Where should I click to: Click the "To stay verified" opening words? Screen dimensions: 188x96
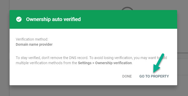pyautogui.click(x=28, y=58)
